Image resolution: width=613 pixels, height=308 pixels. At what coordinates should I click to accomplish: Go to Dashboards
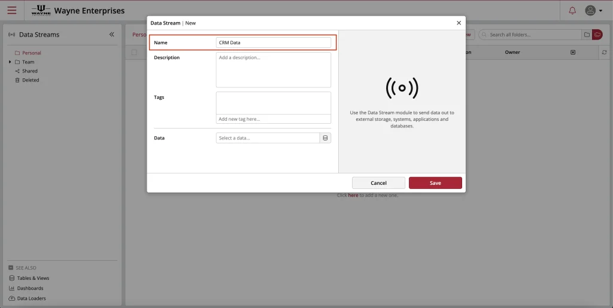pos(30,288)
